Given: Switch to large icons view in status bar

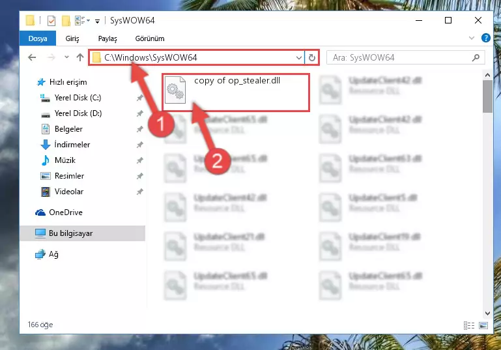Looking at the screenshot, I should pyautogui.click(x=483, y=325).
